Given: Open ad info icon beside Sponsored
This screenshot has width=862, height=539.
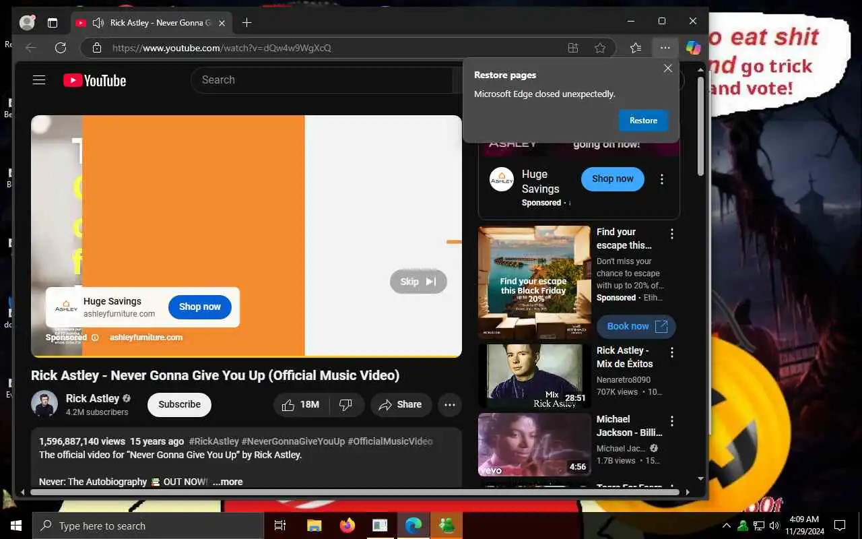Looking at the screenshot, I should pos(95,338).
